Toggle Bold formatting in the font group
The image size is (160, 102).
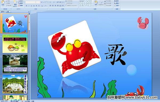(x=26, y=6)
